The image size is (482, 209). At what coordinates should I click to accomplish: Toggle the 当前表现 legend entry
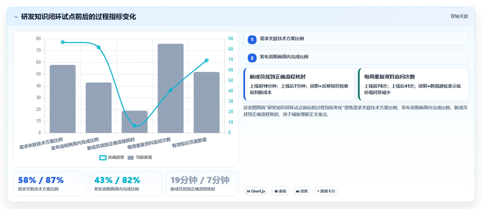click(140, 157)
